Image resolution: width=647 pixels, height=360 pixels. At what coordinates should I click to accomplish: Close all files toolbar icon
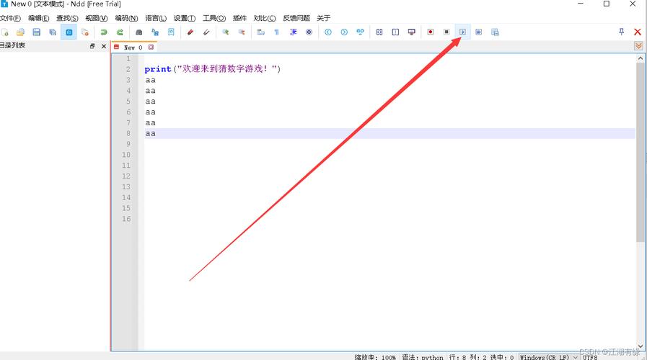pyautogui.click(x=85, y=32)
